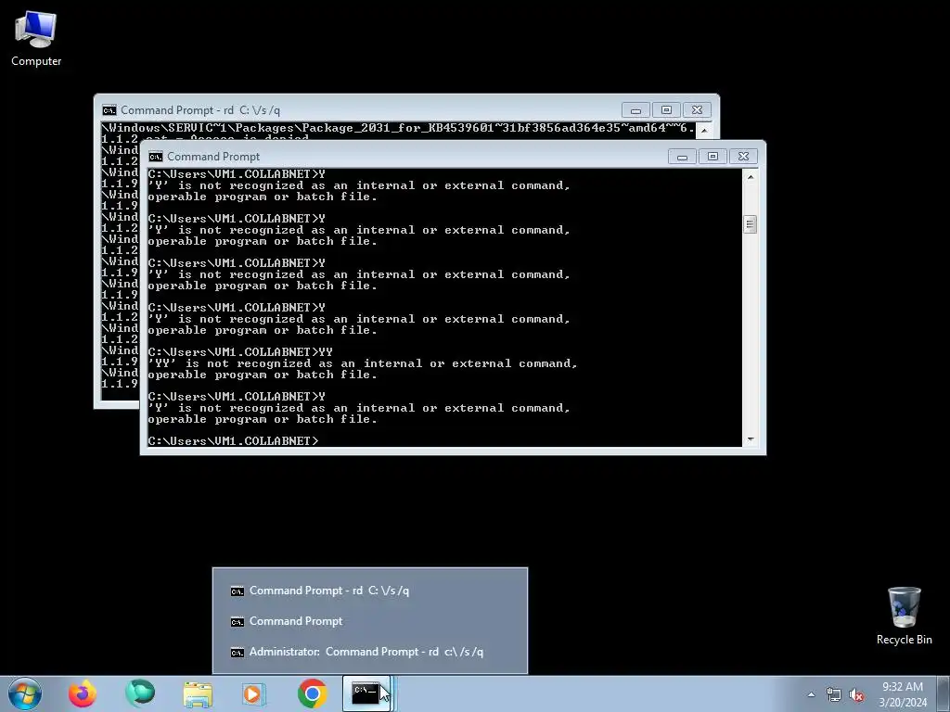Click back window title 'Command Prompt - rd C: \/s /q'
Viewport: 950px width, 712px height.
coord(200,110)
